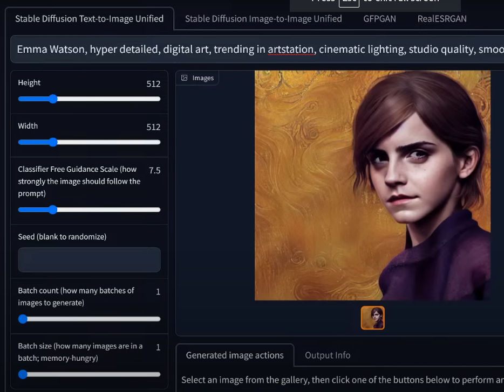Click the Batch count value 1

(158, 292)
